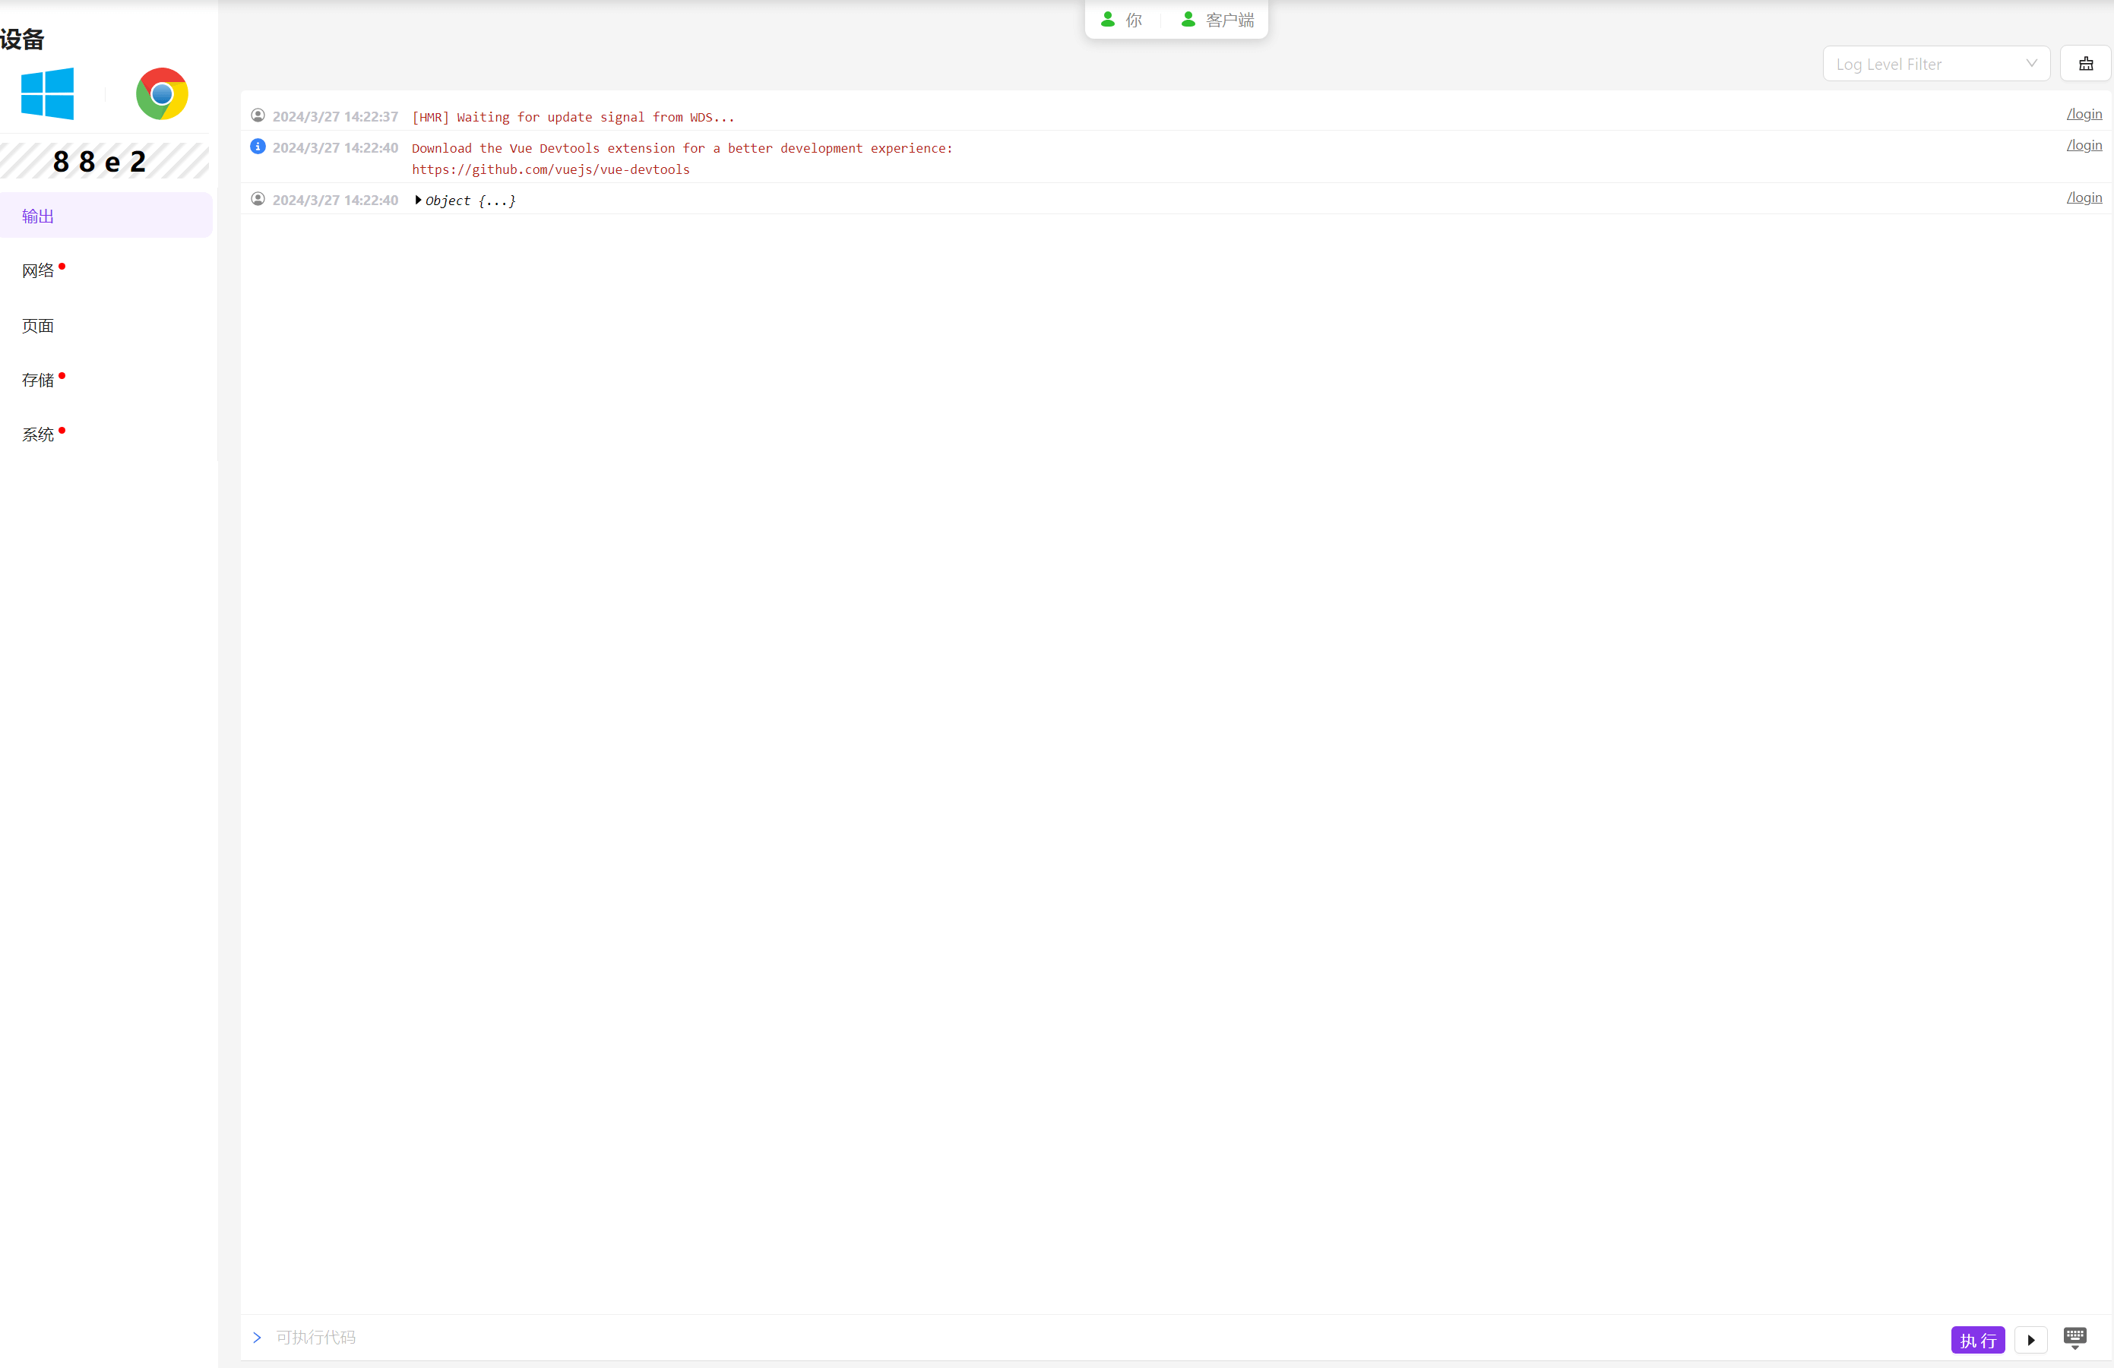Switch to the 网络 network tab
2114x1368 pixels.
coord(38,270)
